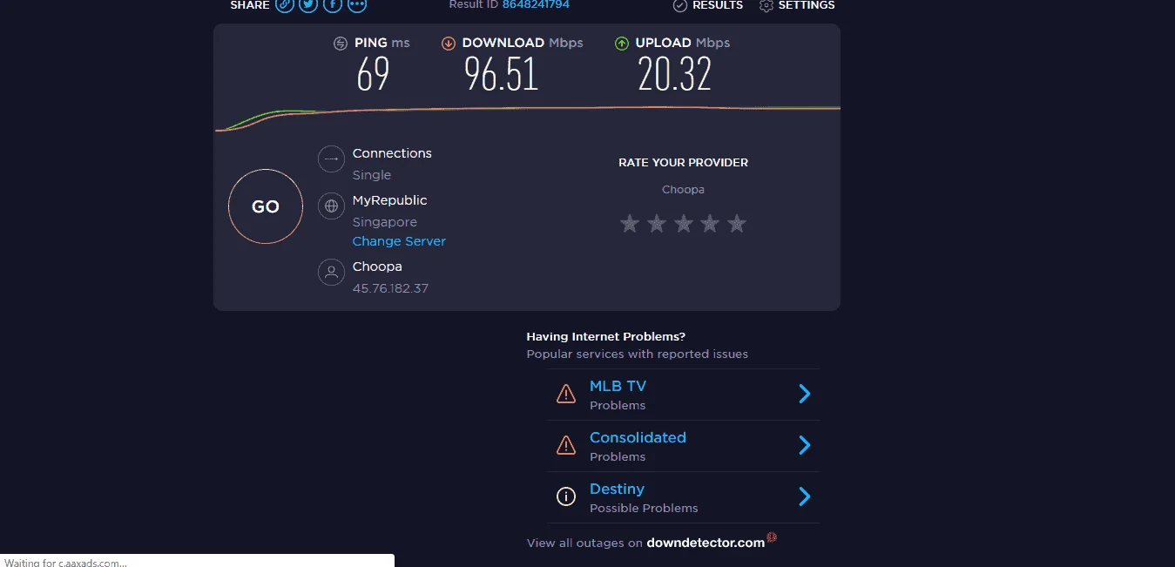Image resolution: width=1175 pixels, height=567 pixels.
Task: Click the 96.51 download speed value
Action: (502, 74)
